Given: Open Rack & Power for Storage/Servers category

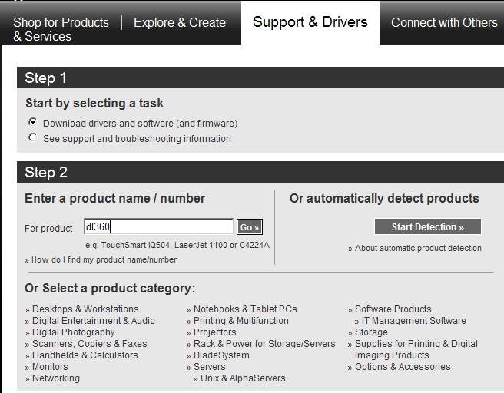Looking at the screenshot, I should pos(264,344).
